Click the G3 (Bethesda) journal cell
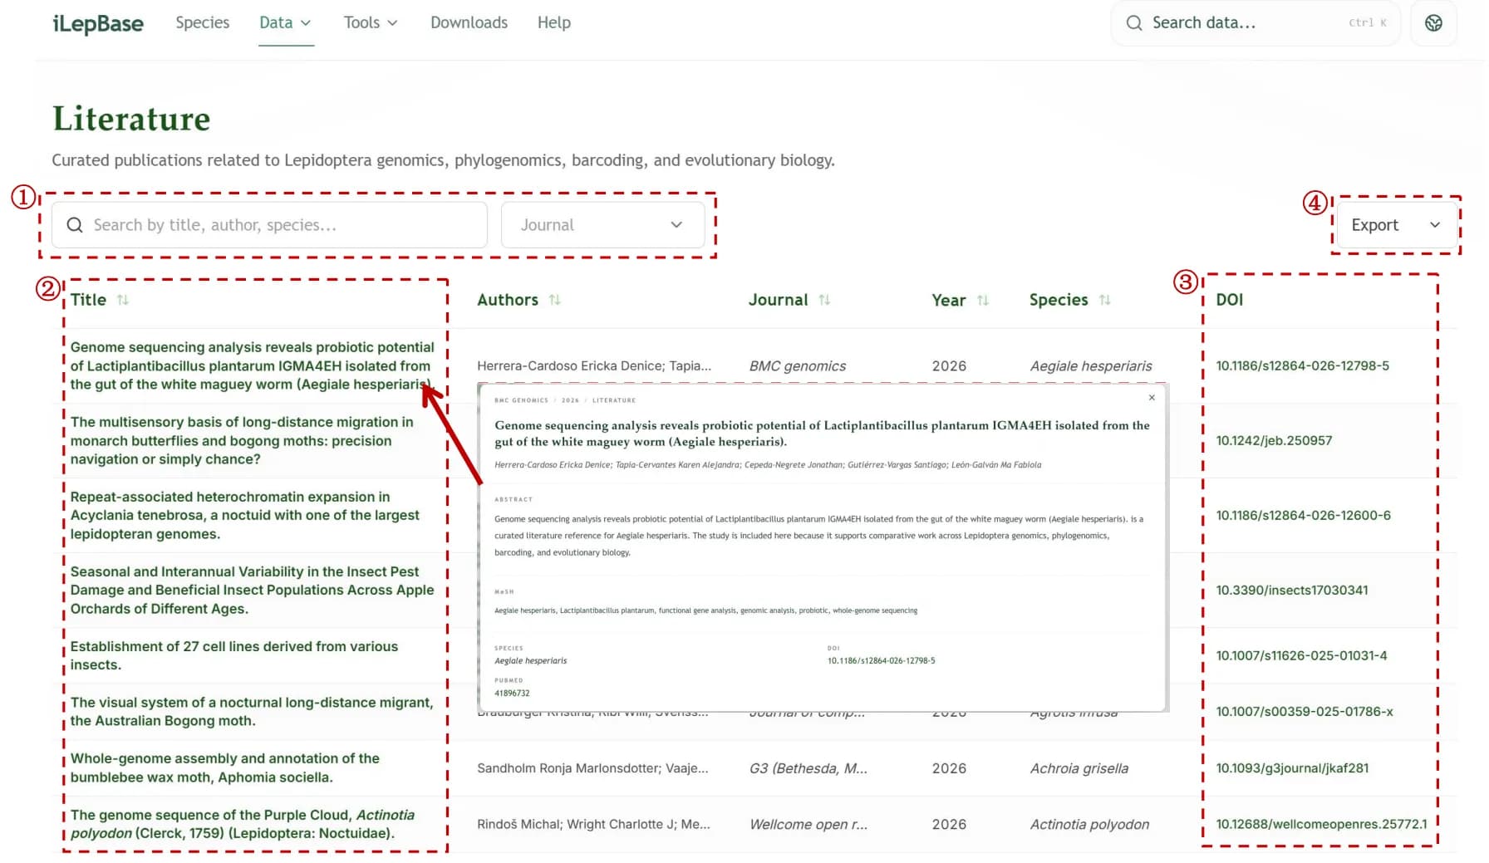The image size is (1489, 863). 808,768
